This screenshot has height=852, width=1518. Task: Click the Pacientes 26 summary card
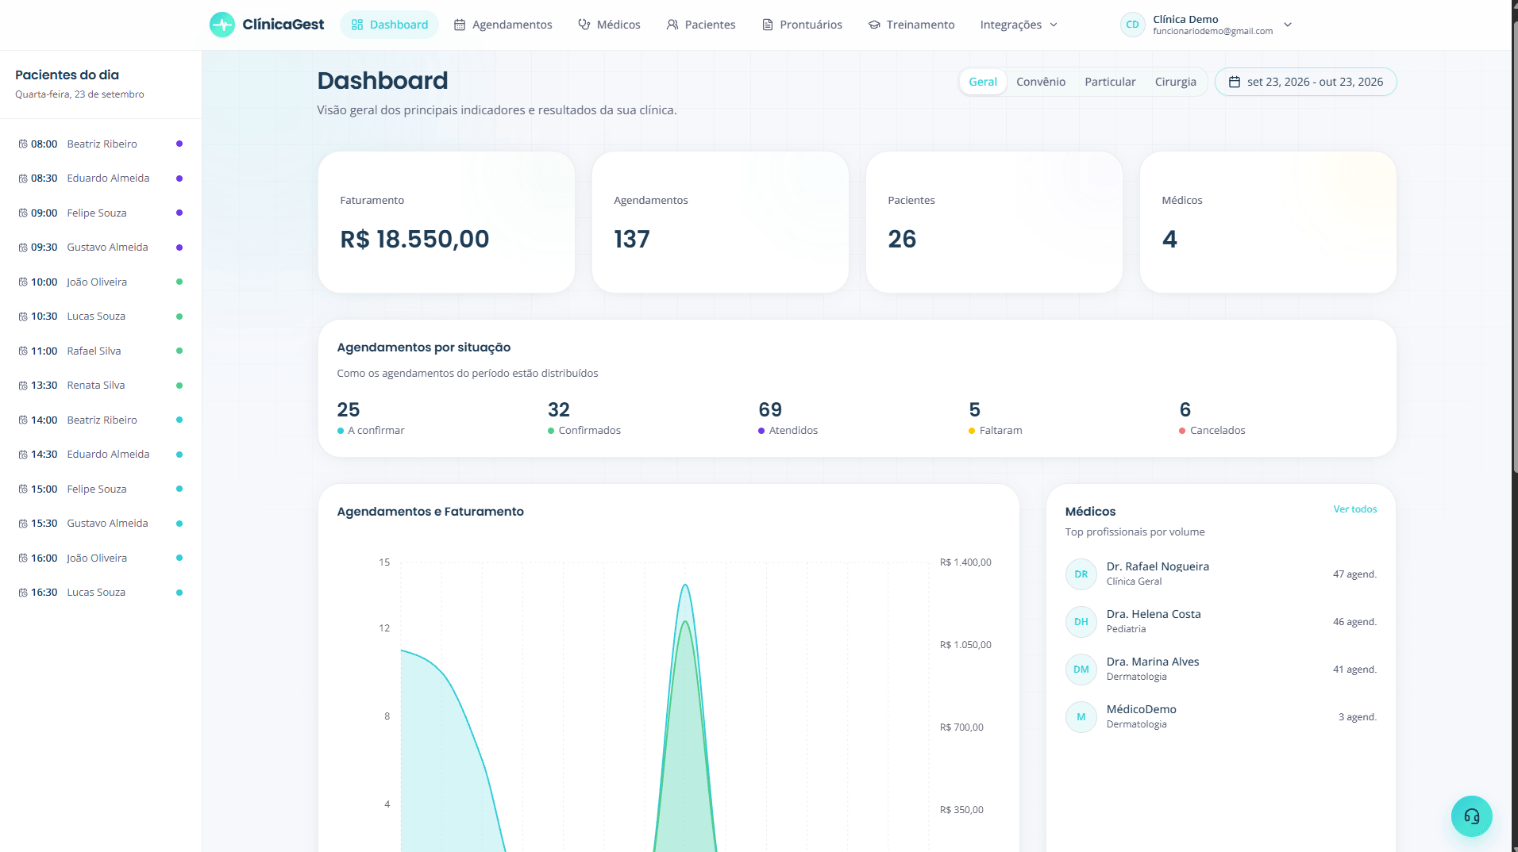tap(994, 222)
